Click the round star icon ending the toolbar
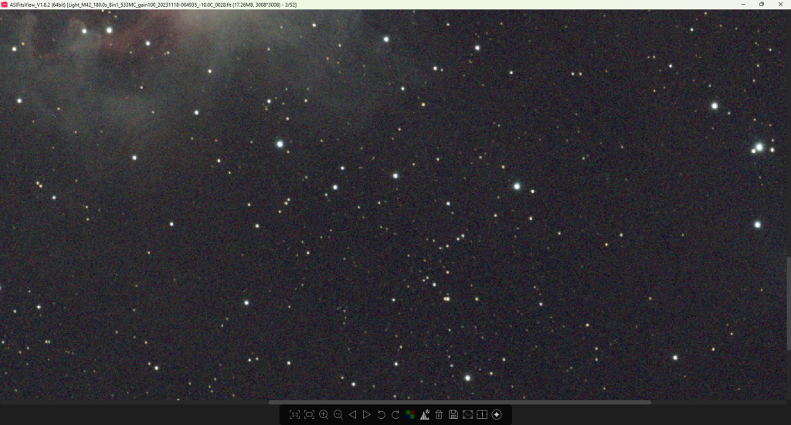 (497, 415)
